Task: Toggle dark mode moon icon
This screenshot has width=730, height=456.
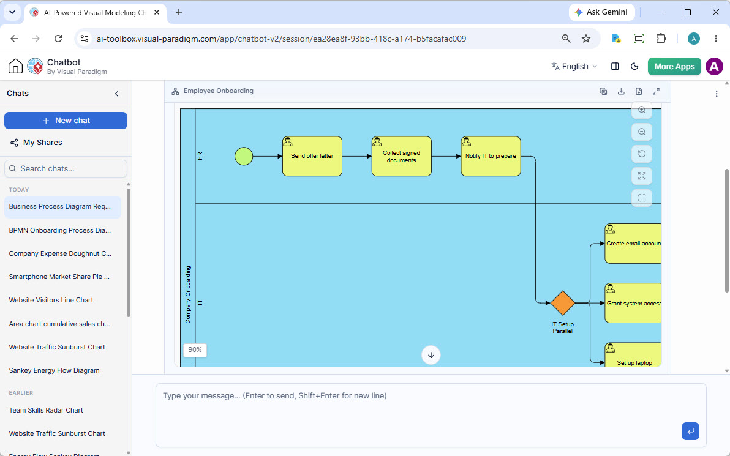Action: (x=634, y=67)
